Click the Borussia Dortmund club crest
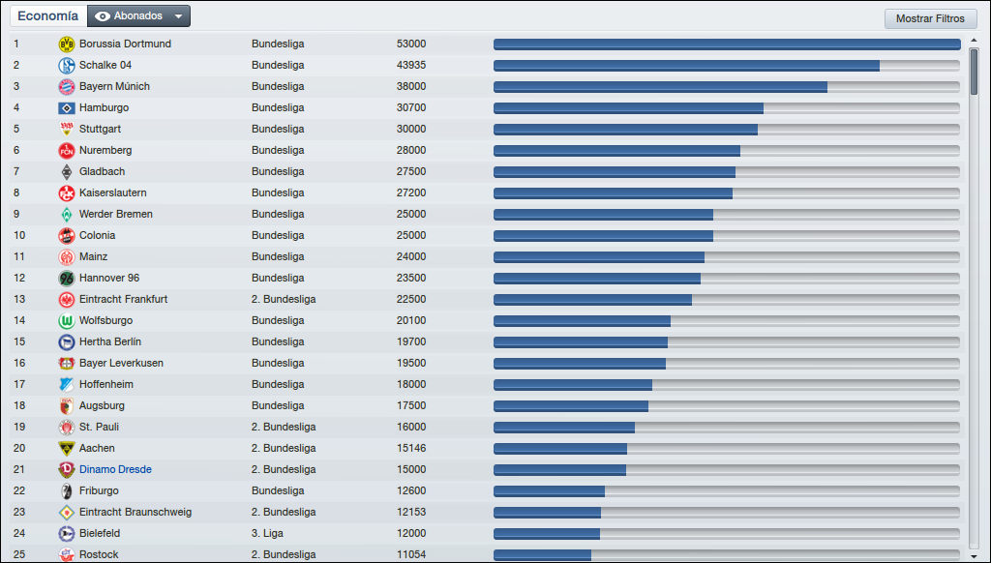 tap(67, 44)
